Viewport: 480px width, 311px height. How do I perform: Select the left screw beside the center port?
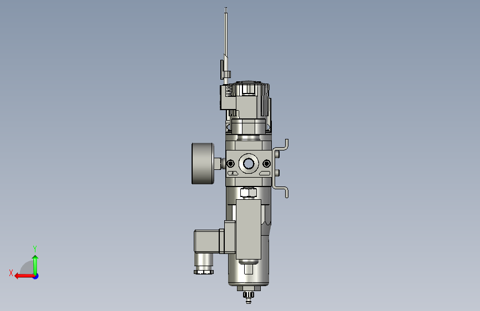point(230,164)
